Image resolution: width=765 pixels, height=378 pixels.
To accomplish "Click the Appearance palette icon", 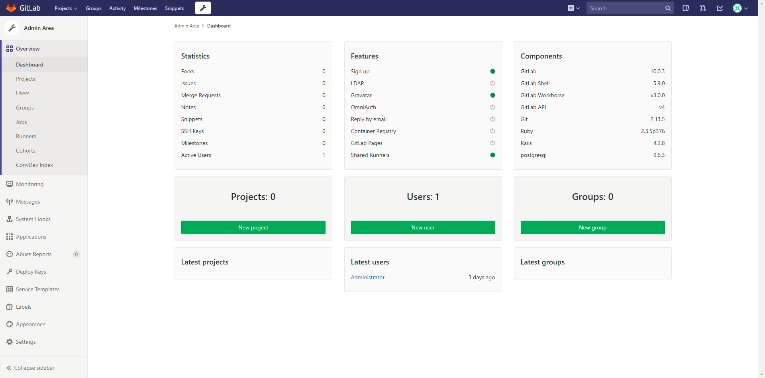I will click(10, 324).
